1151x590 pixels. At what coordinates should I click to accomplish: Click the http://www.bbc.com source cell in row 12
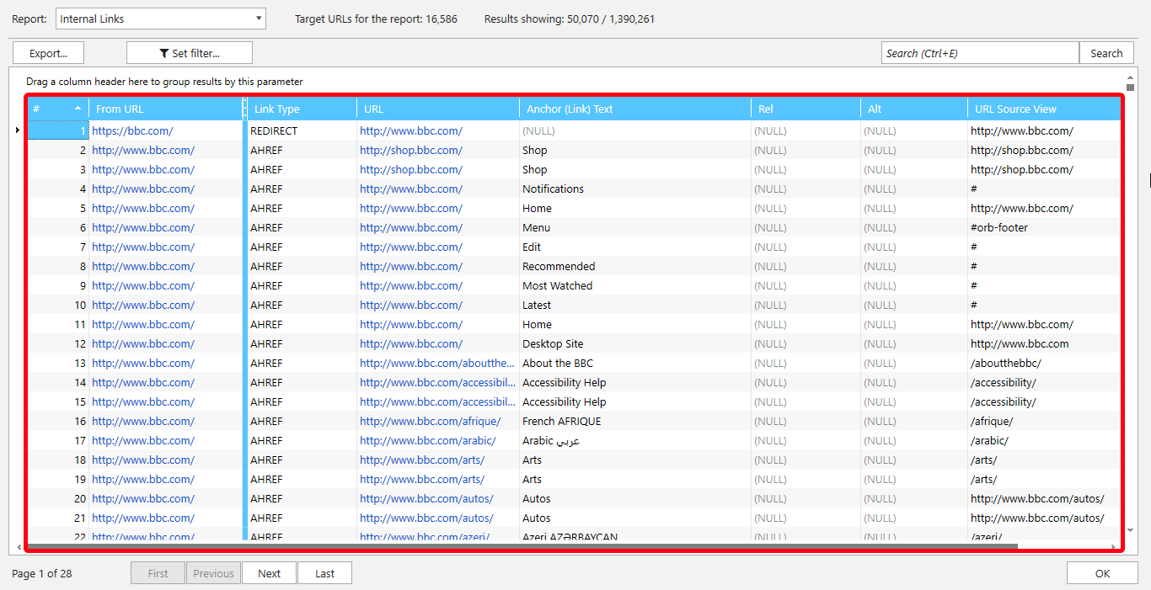pyautogui.click(x=1044, y=343)
